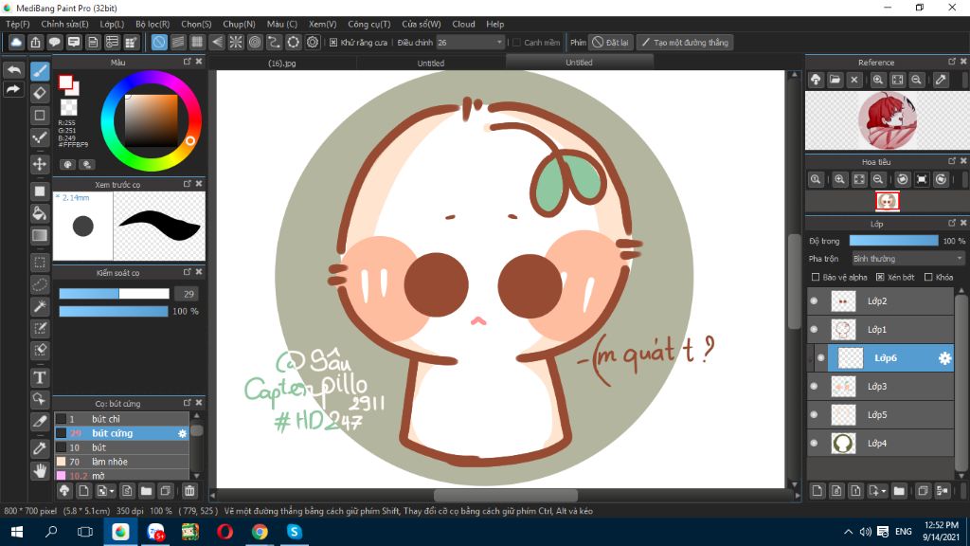
Task: Open Opera from the taskbar
Action: 225,532
